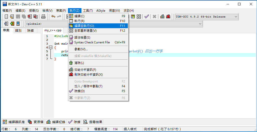Choose Syntax Check Current File entry
The width and height of the screenshot is (257, 132).
point(98,42)
